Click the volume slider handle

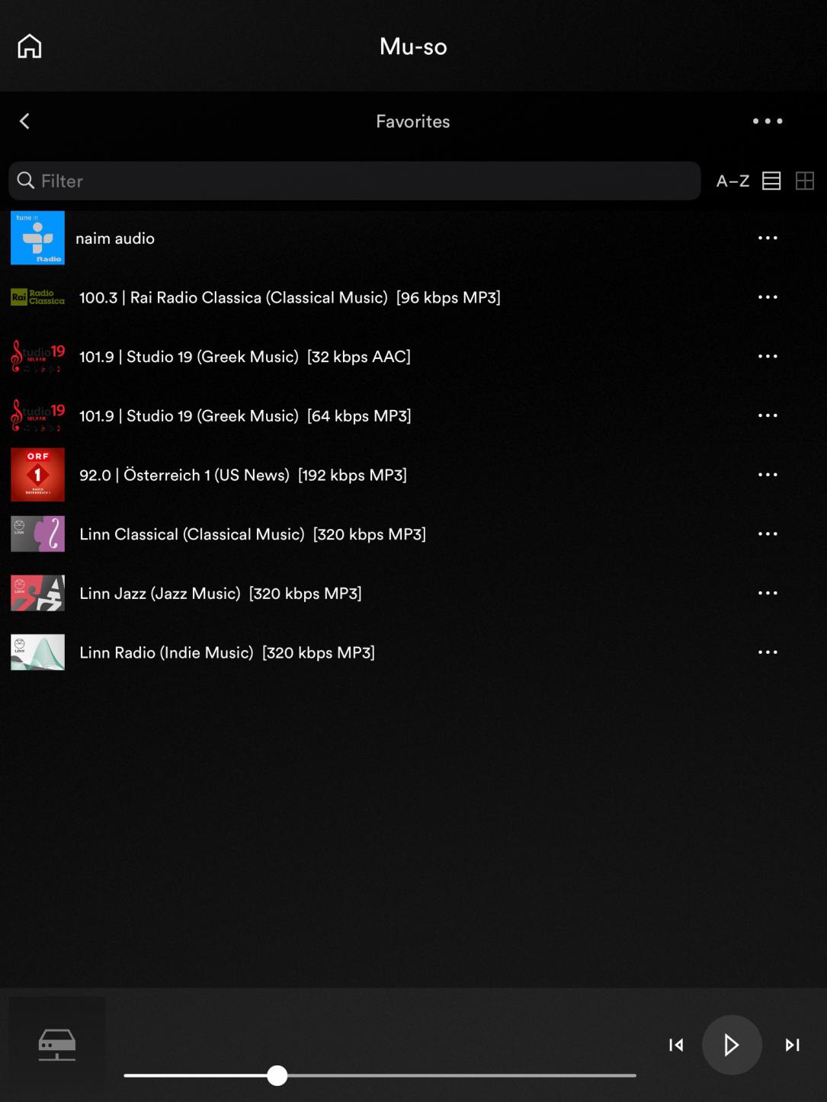277,1075
